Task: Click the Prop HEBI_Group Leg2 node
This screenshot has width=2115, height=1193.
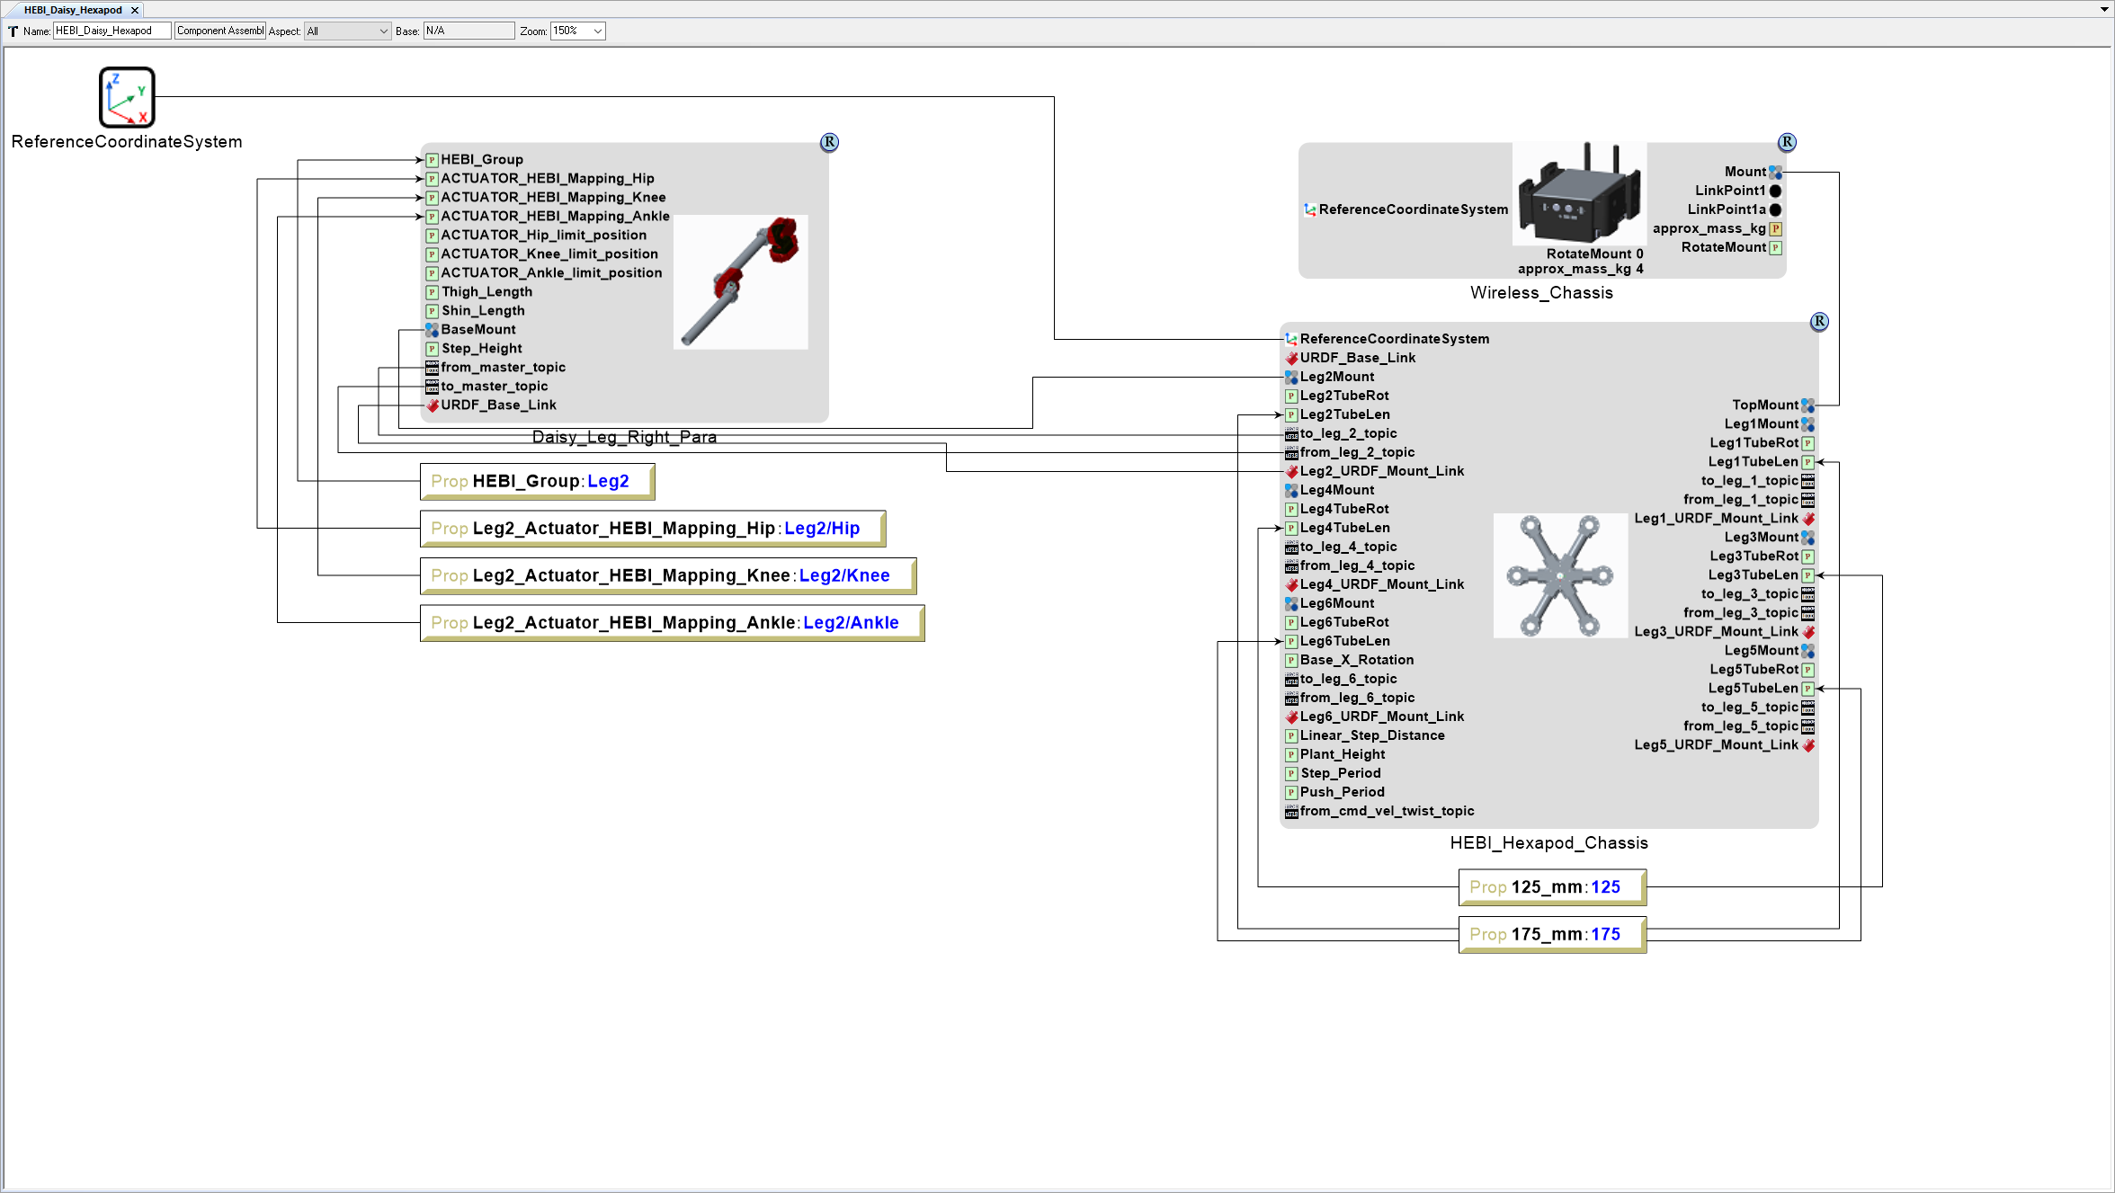Action: coord(537,481)
